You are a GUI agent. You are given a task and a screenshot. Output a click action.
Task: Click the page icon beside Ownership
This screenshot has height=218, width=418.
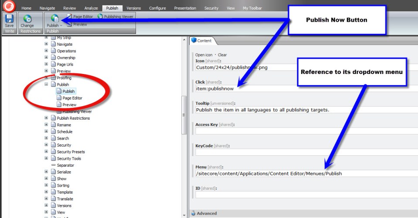pyautogui.click(x=53, y=57)
